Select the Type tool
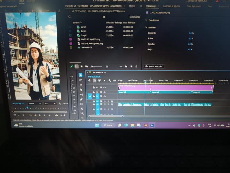This screenshot has height=173, width=230. pyautogui.click(x=82, y=118)
